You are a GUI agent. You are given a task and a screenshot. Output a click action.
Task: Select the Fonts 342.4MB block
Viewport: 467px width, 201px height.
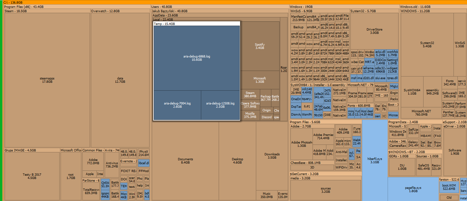point(450,83)
